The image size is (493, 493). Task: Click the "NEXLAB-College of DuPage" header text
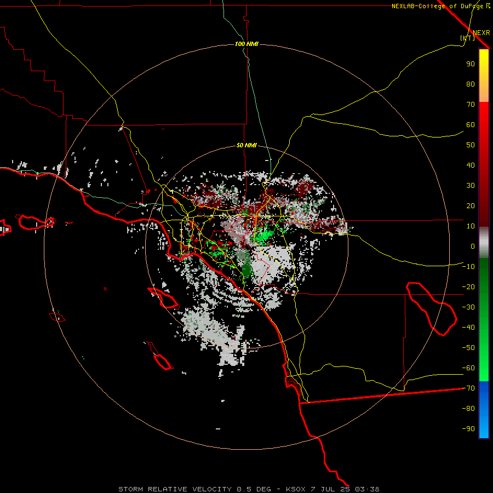click(438, 6)
